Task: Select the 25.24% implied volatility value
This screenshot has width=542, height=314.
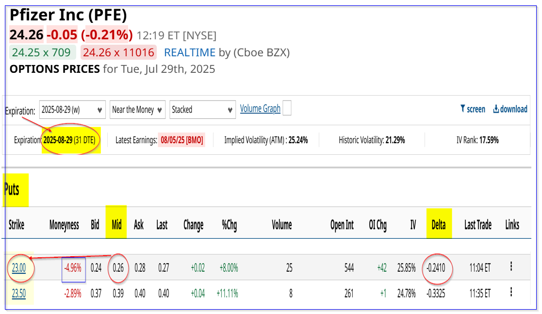Action: 298,140
